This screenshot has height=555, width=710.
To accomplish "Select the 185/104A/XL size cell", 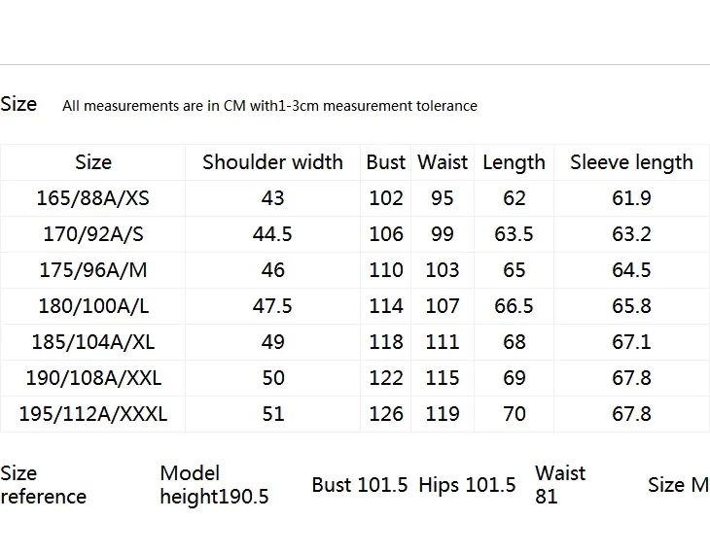I will 92,342.
